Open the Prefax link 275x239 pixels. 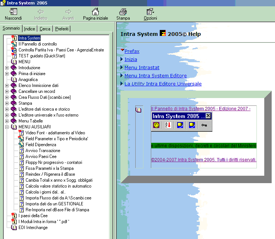point(132,51)
